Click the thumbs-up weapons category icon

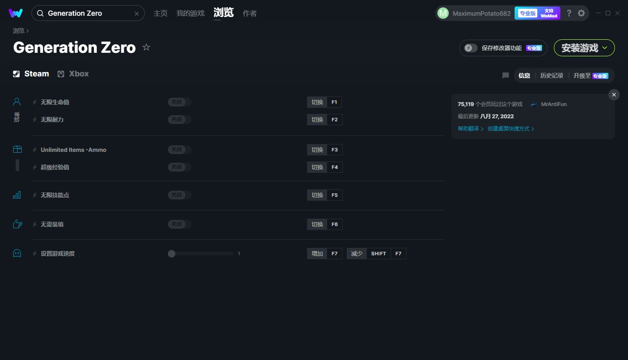pyautogui.click(x=17, y=224)
